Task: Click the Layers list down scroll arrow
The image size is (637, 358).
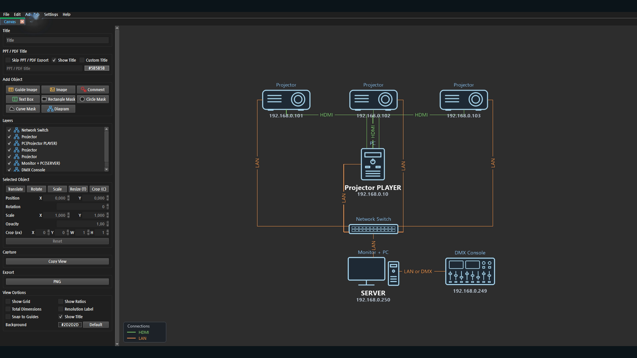Action: tap(106, 169)
